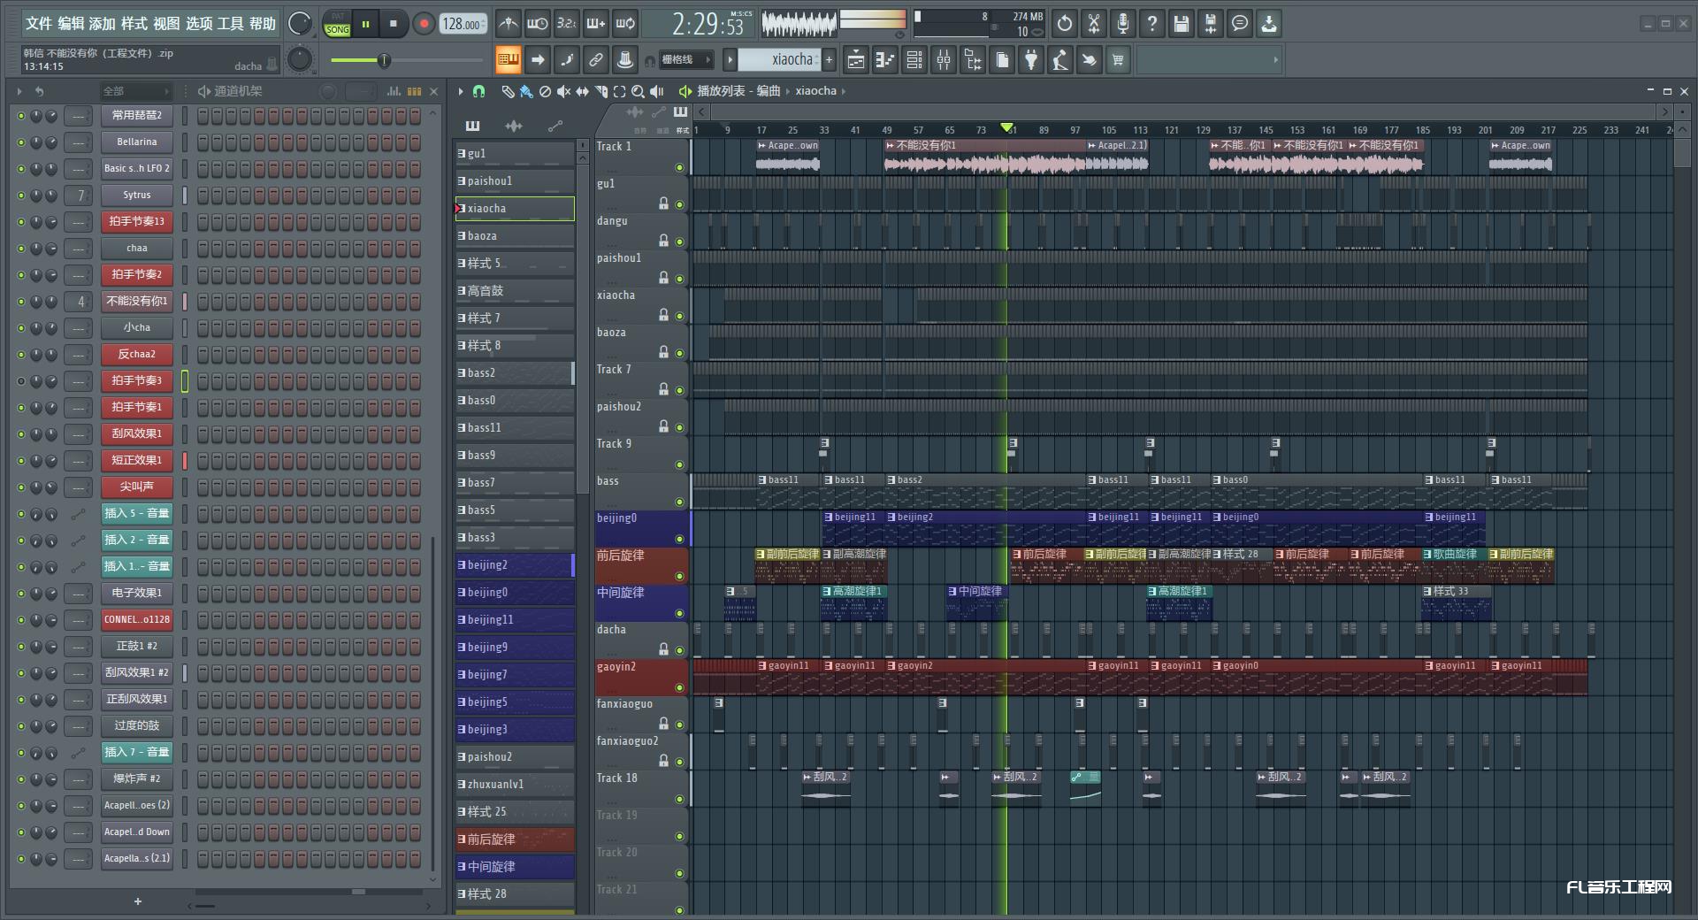This screenshot has height=920, width=1698.
Task: Select the playlist paint brush tool
Action: (526, 91)
